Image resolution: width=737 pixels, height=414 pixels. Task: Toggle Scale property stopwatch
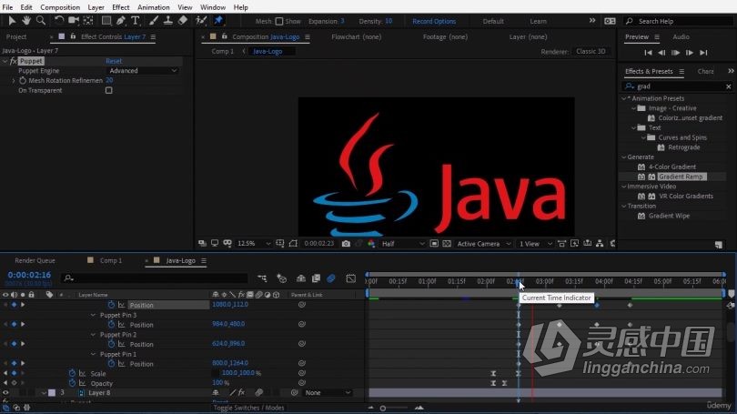tap(72, 373)
